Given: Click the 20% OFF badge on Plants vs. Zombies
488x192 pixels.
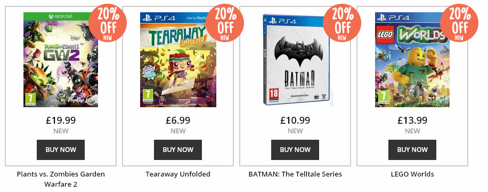Looking at the screenshot, I should [108, 23].
